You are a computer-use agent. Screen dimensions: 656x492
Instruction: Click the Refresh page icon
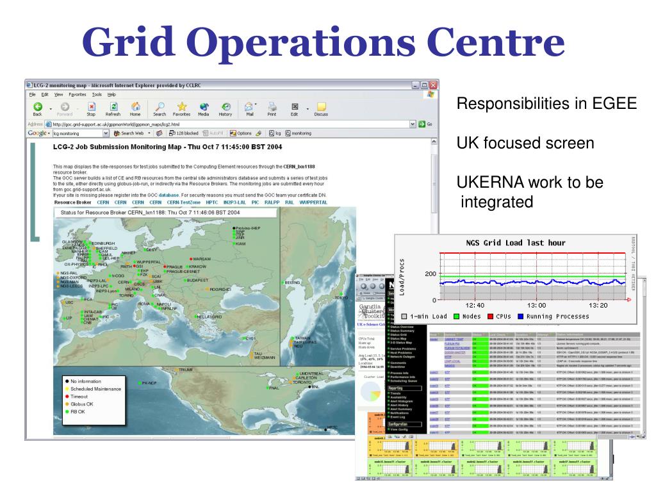coord(113,107)
